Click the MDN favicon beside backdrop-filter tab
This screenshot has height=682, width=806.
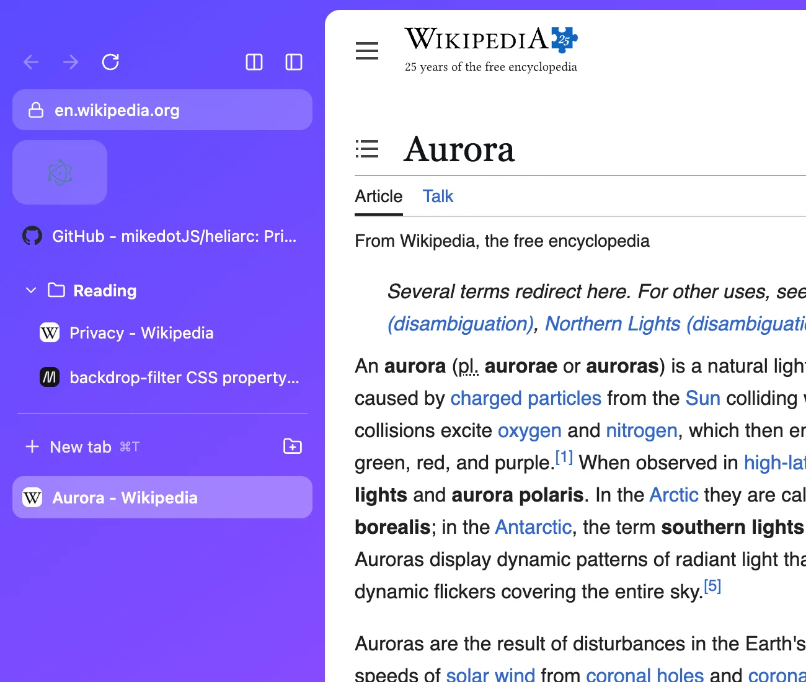50,377
